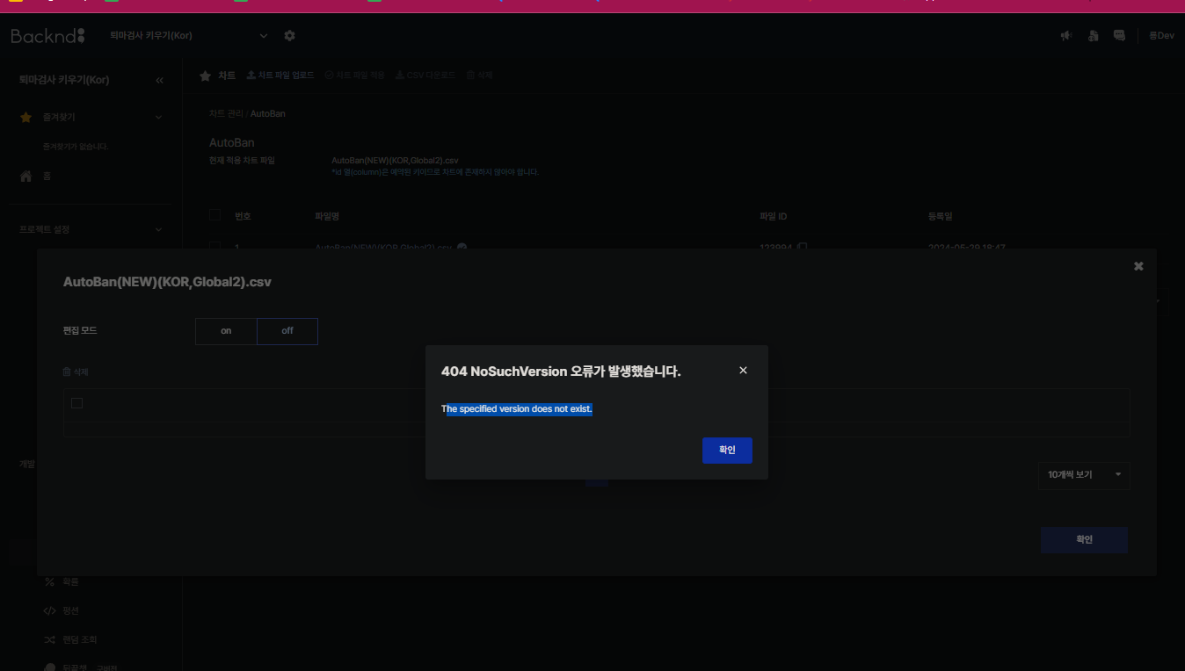Select all files via header checkbox
The width and height of the screenshot is (1185, 671).
click(x=214, y=215)
